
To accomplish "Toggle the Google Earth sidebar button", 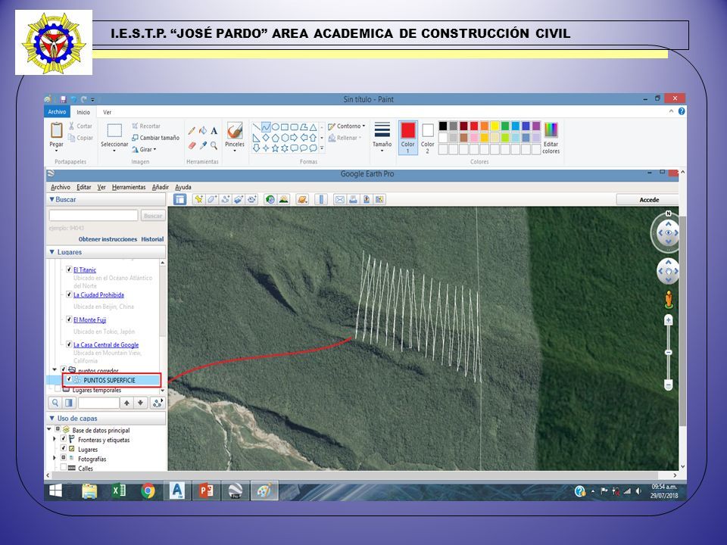I will 179,199.
